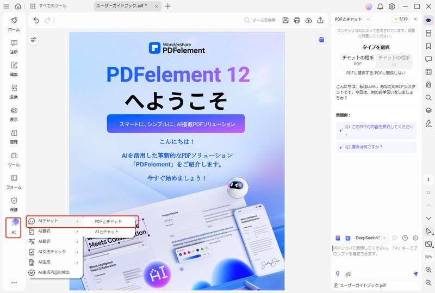Save the document using the floppy disk icon
The width and height of the screenshot is (435, 293).
click(x=285, y=20)
